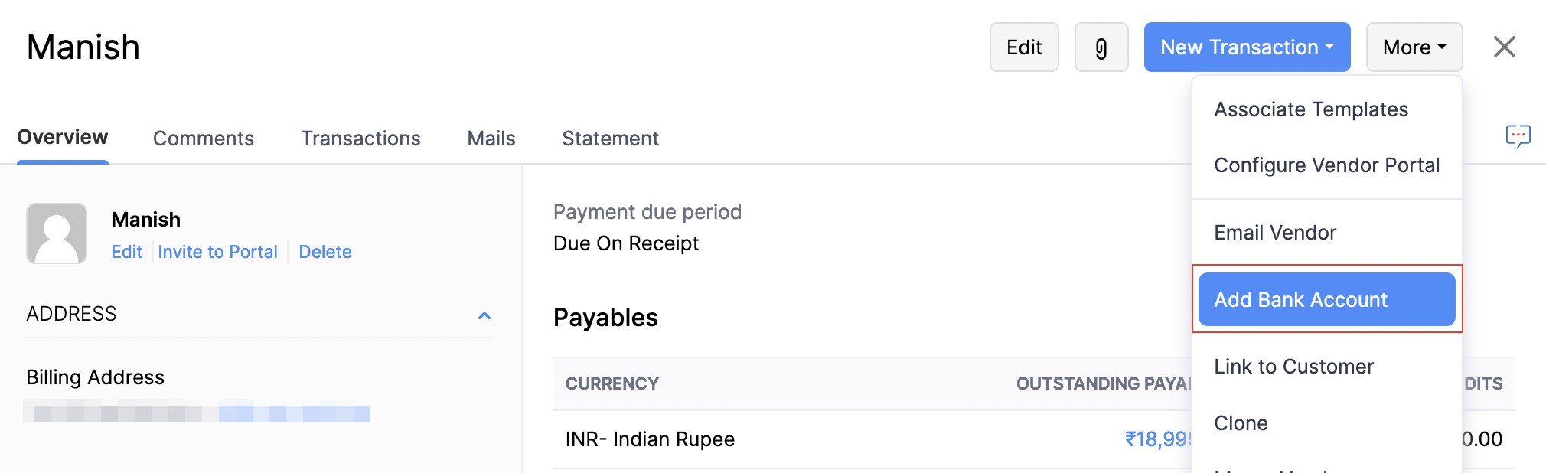Choose Clone from the More menu
Image resolution: width=1546 pixels, height=473 pixels.
pos(1240,422)
